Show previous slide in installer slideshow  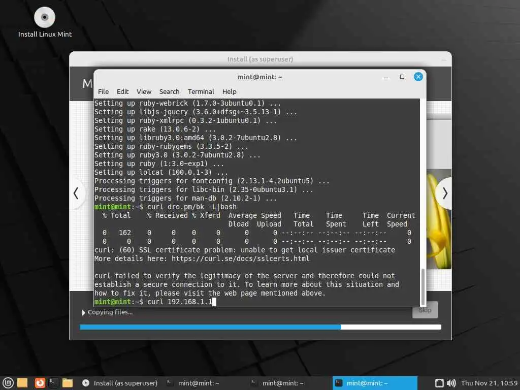tap(76, 193)
